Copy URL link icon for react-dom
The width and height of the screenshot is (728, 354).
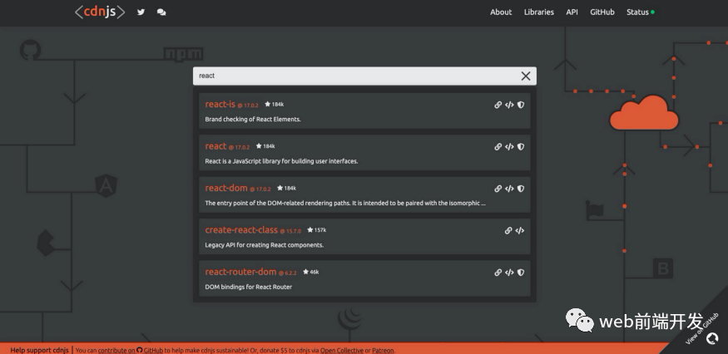coord(498,189)
